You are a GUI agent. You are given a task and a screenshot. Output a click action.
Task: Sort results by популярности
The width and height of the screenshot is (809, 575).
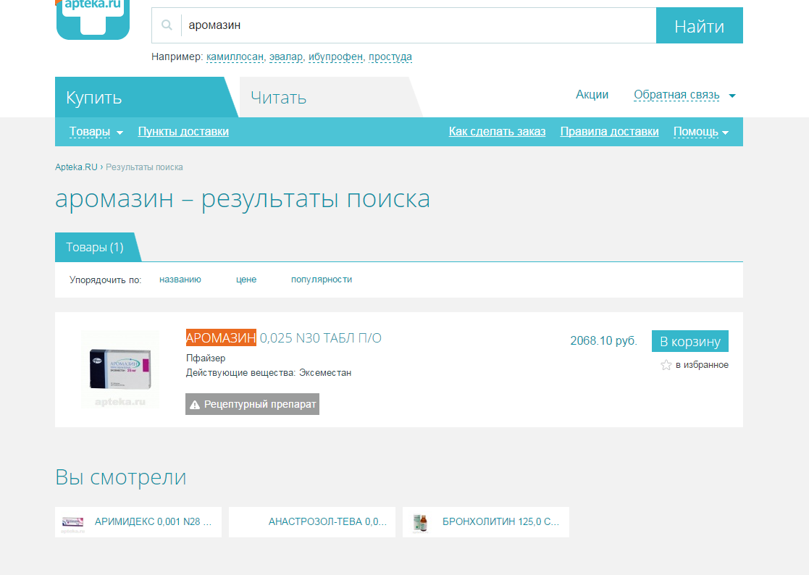pos(322,280)
